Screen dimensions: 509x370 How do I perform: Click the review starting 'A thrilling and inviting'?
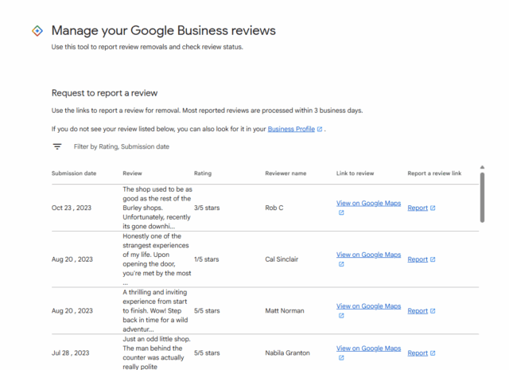point(155,311)
